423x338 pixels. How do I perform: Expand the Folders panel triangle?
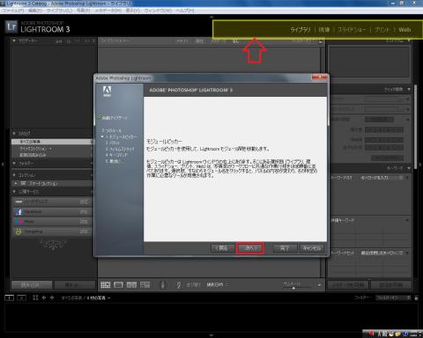14,163
